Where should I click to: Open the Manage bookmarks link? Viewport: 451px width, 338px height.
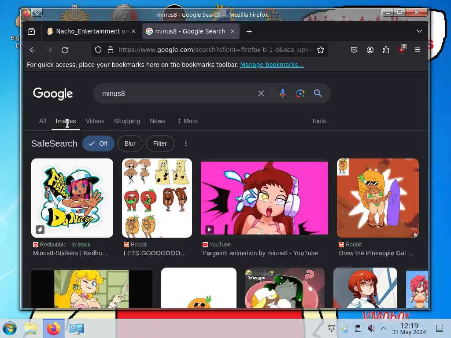[272, 65]
